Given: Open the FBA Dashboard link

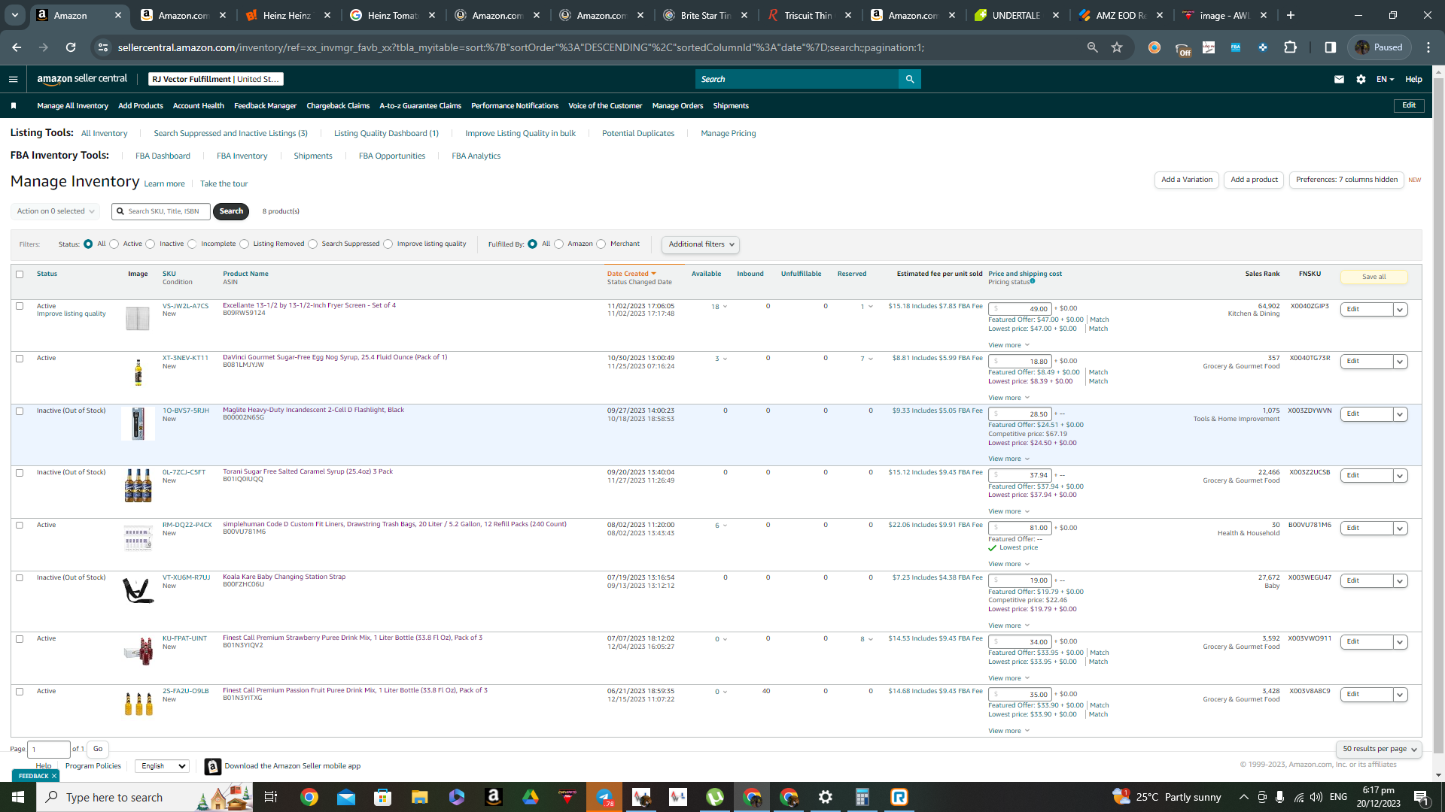Looking at the screenshot, I should click(x=163, y=156).
